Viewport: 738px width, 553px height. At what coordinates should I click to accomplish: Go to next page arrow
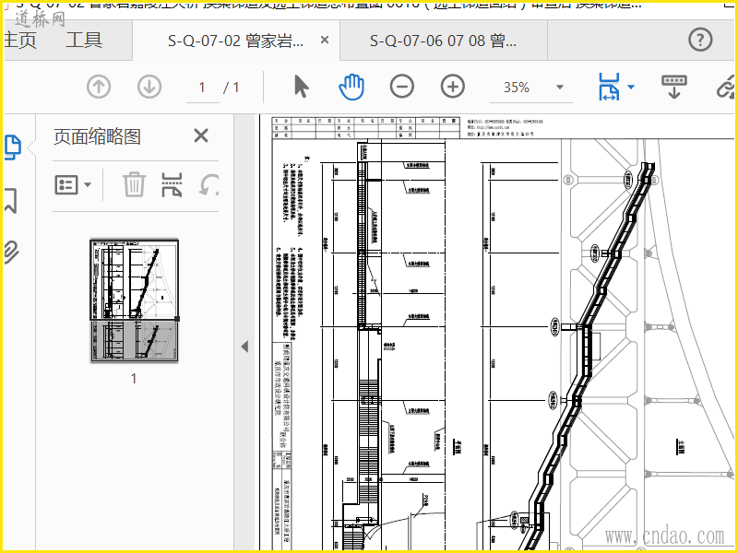coord(149,87)
